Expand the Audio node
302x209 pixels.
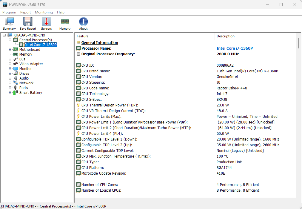pos(10,78)
